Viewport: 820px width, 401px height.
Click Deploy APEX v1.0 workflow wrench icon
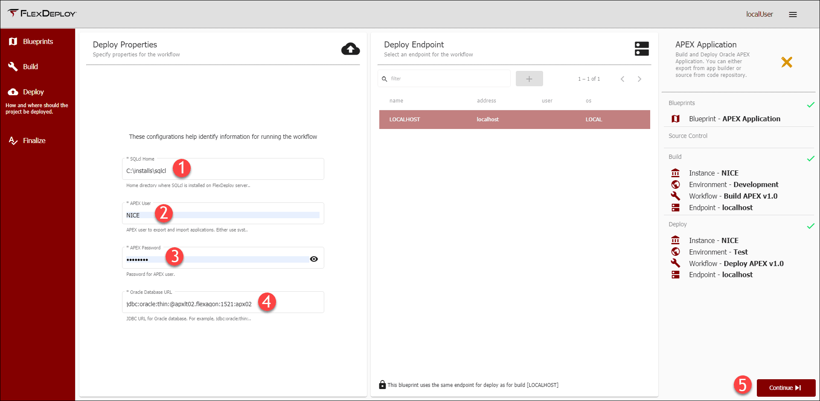(x=675, y=263)
